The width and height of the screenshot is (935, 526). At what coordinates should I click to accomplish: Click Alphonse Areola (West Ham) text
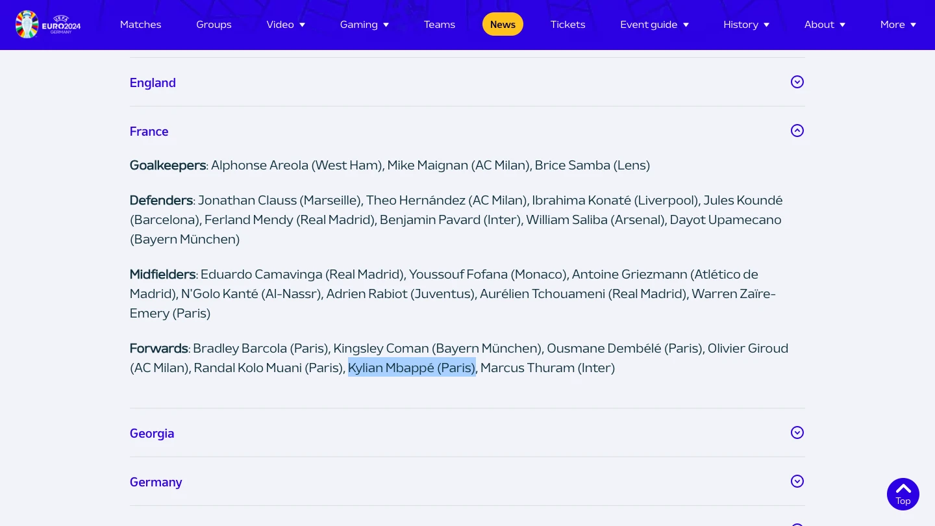(x=296, y=165)
